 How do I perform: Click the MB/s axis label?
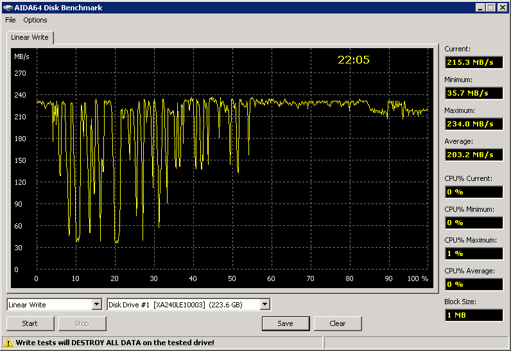22,56
